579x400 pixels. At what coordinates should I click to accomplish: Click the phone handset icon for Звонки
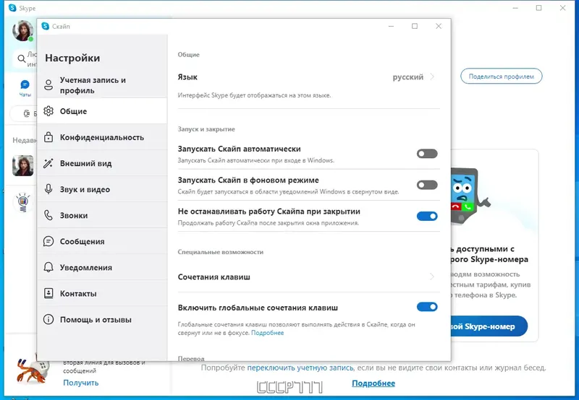pyautogui.click(x=48, y=215)
